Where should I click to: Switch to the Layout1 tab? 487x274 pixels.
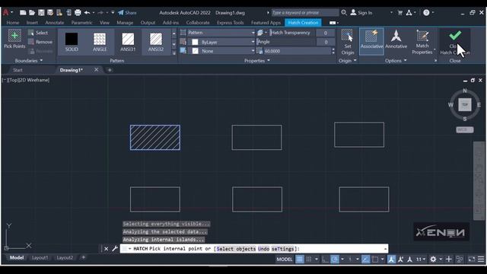pyautogui.click(x=40, y=257)
